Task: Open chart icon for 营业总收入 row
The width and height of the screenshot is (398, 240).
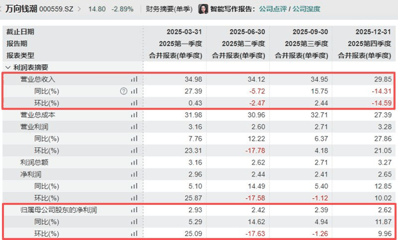Action: tap(134, 79)
